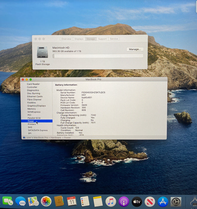
Task: Select Diagnostics in the sidebar
Action: coord(33,90)
